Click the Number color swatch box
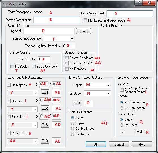 tap(57, 109)
